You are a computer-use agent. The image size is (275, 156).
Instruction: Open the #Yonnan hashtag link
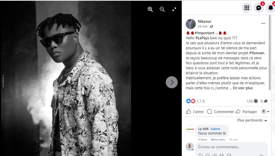[x=257, y=53]
